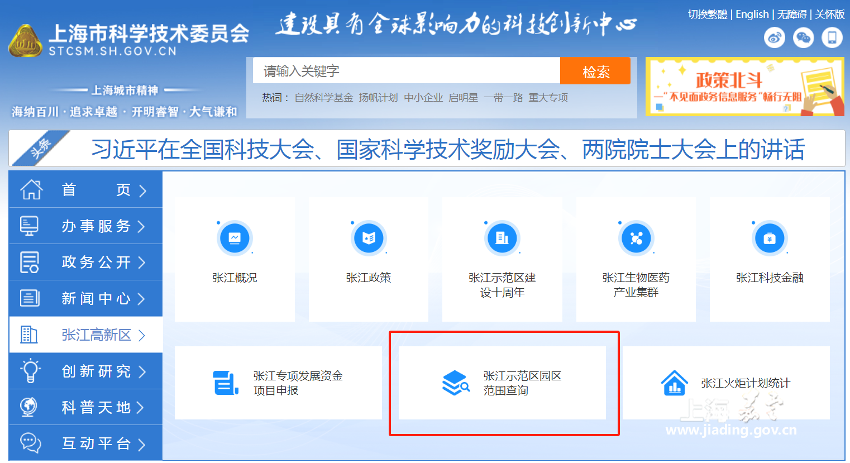Click the 自然科学基金 hot keyword
Screen dimensions: 850x463
[x=324, y=98]
